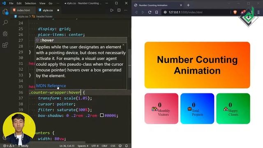Click the editor vertical scrollbar
Screen dimensions: 263x148
129,64
